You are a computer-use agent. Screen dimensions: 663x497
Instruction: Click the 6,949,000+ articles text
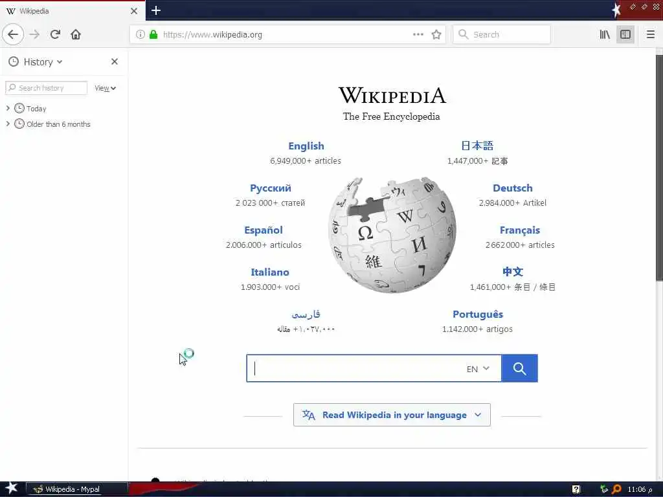point(306,161)
